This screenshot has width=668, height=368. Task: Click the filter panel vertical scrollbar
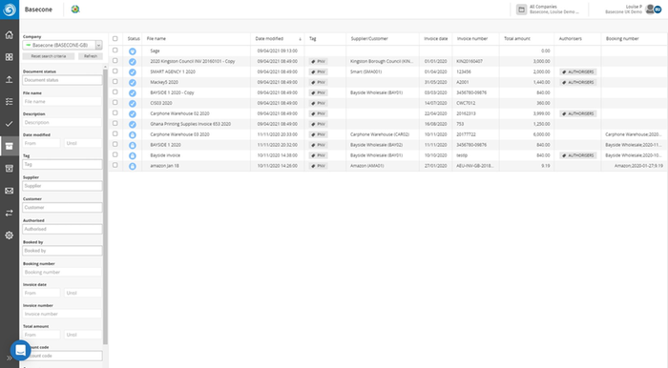pos(105,204)
